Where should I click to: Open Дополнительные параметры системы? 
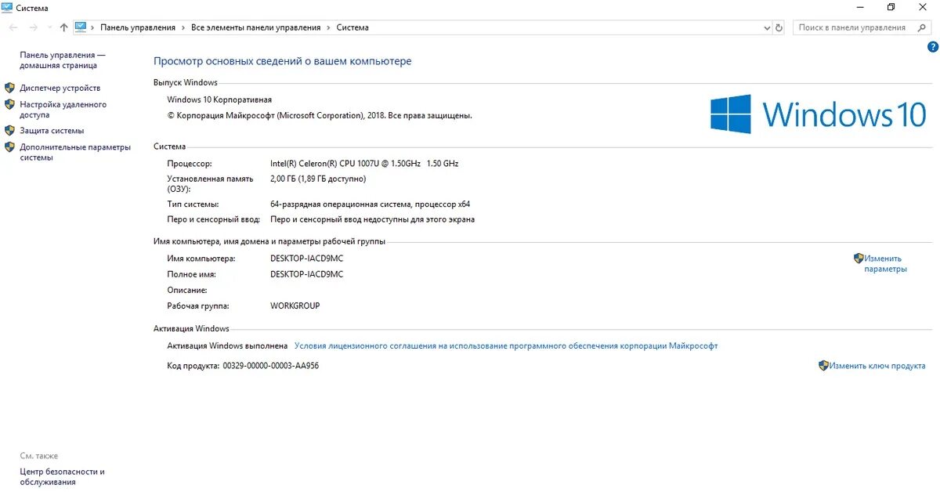[75, 152]
